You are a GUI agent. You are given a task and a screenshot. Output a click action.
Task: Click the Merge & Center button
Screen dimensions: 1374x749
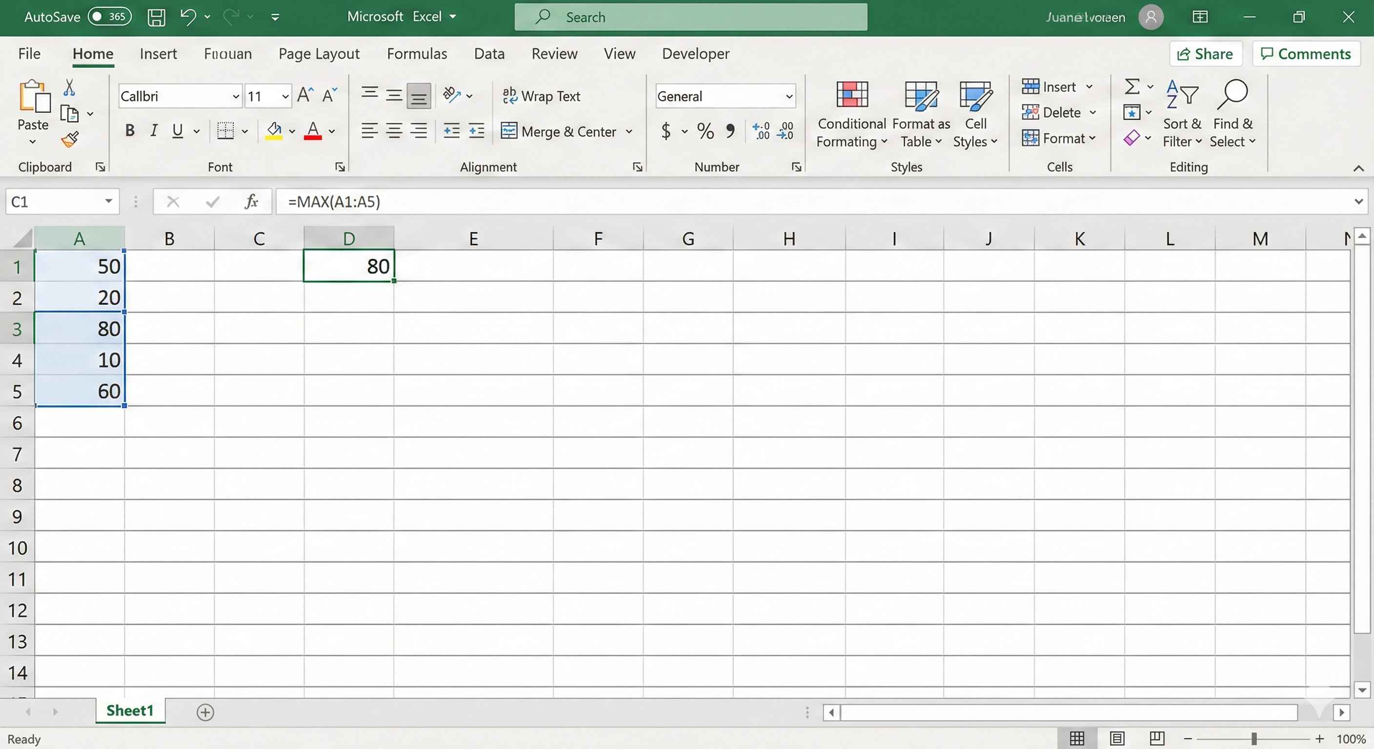[560, 131]
